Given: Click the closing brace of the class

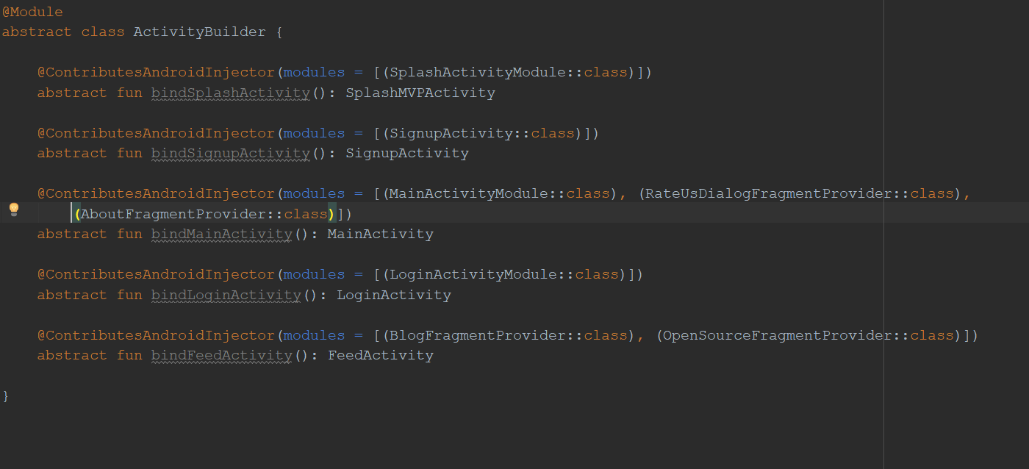Looking at the screenshot, I should pos(6,395).
